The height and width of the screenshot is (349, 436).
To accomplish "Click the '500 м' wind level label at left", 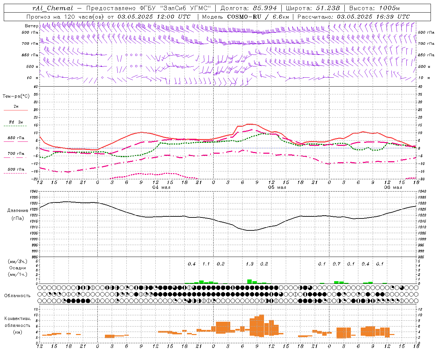I will pyautogui.click(x=32, y=67).
